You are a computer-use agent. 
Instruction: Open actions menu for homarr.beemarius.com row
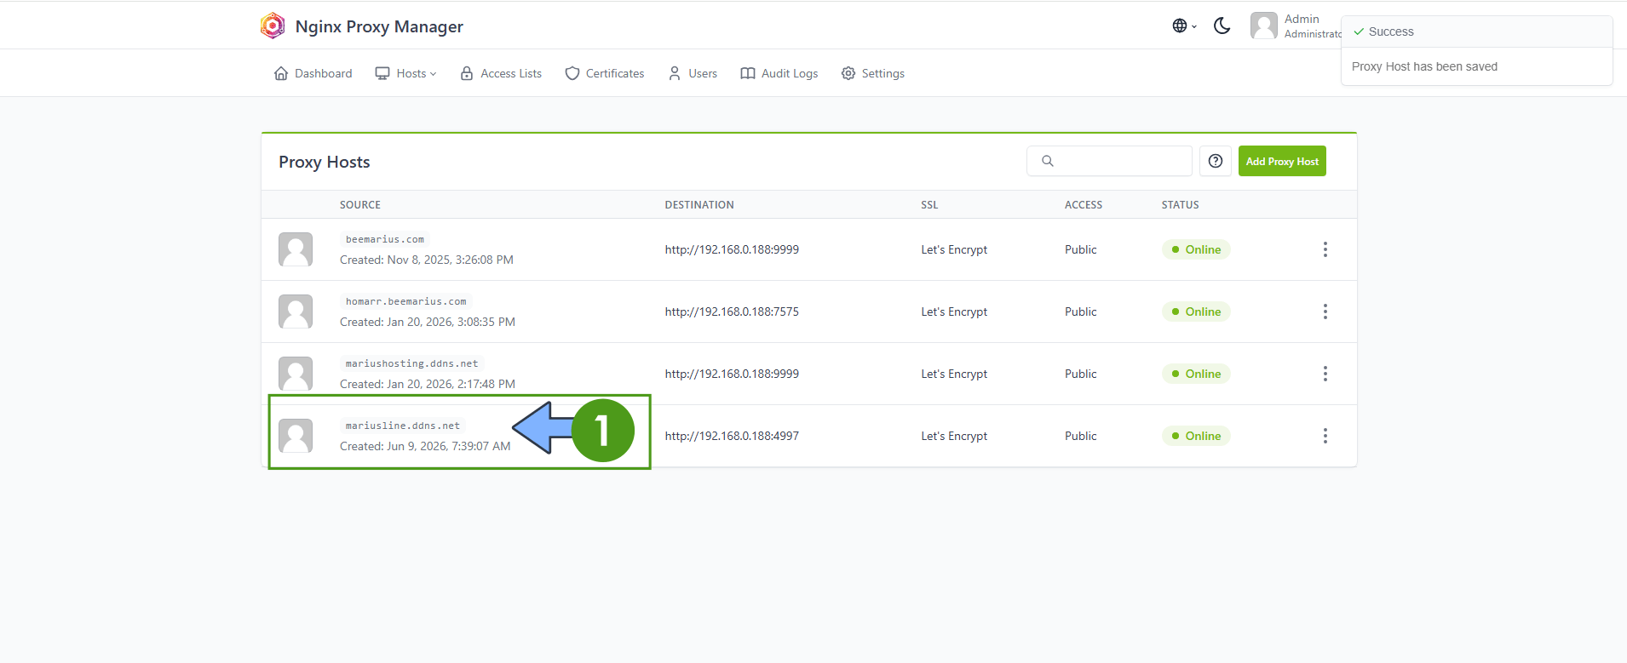click(x=1325, y=311)
